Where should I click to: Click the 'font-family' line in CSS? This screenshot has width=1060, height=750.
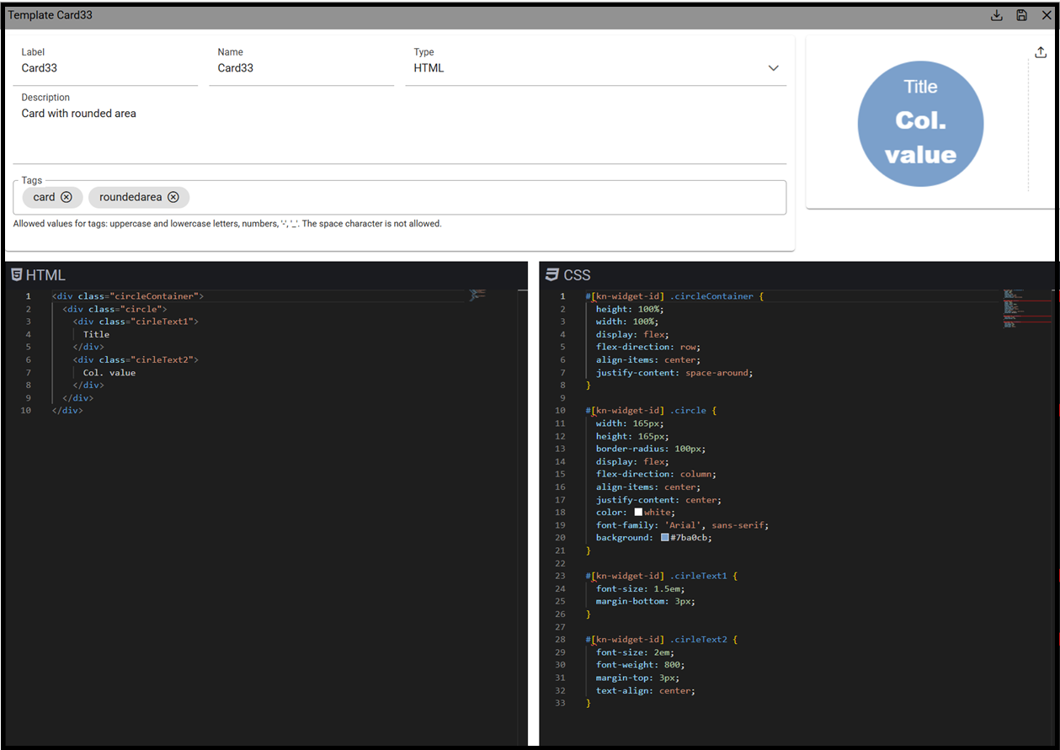(682, 524)
